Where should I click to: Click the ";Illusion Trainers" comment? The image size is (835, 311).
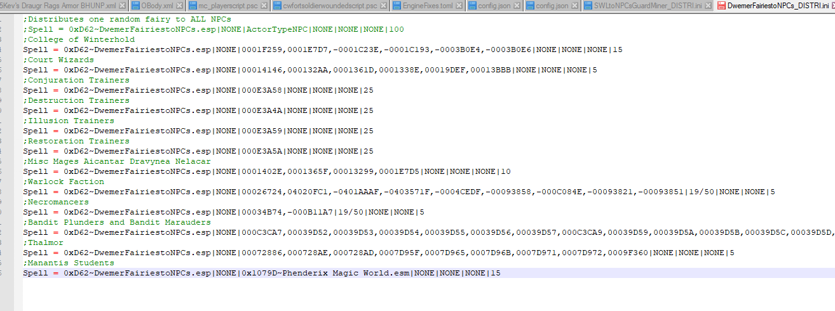point(69,121)
